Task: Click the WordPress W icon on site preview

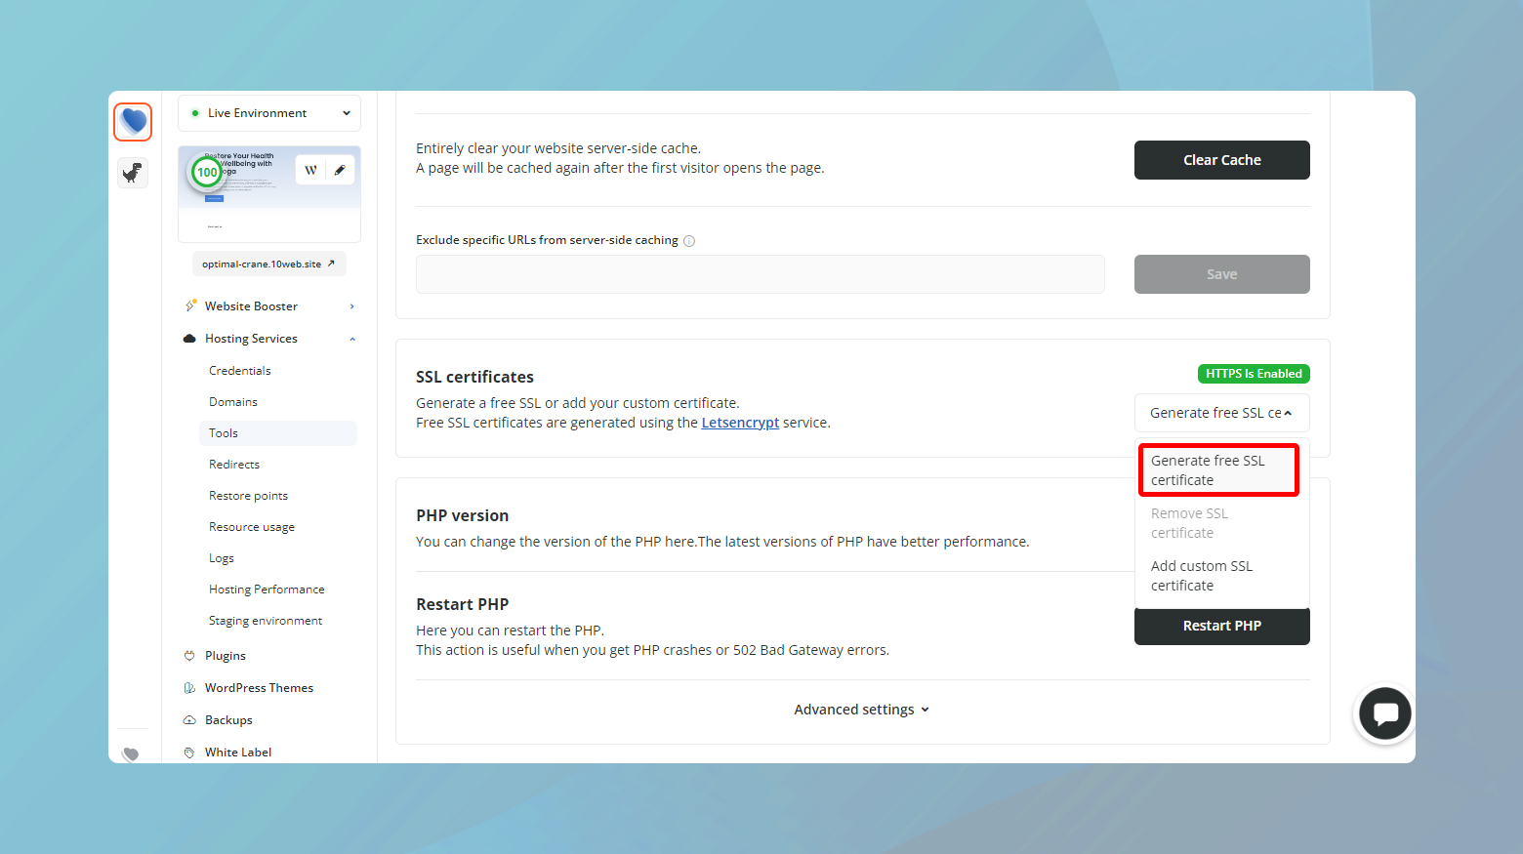Action: point(309,169)
